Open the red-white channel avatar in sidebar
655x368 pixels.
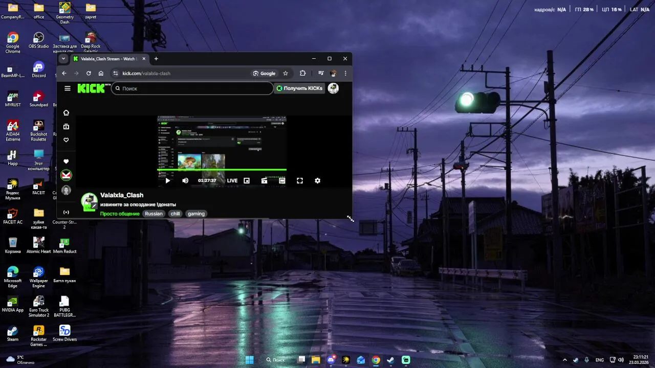pos(66,175)
